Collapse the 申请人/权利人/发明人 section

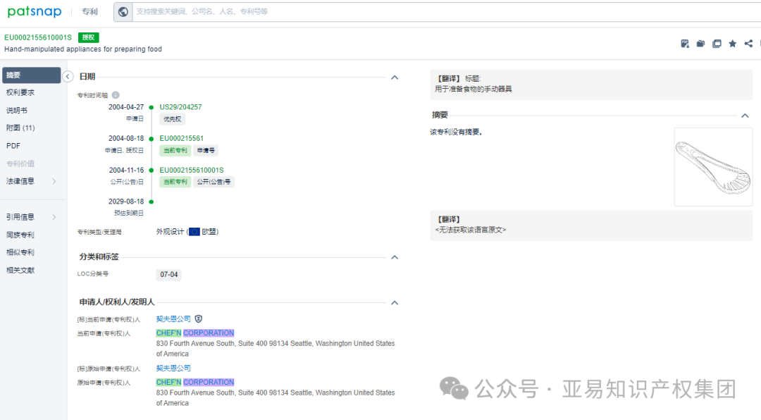click(395, 303)
